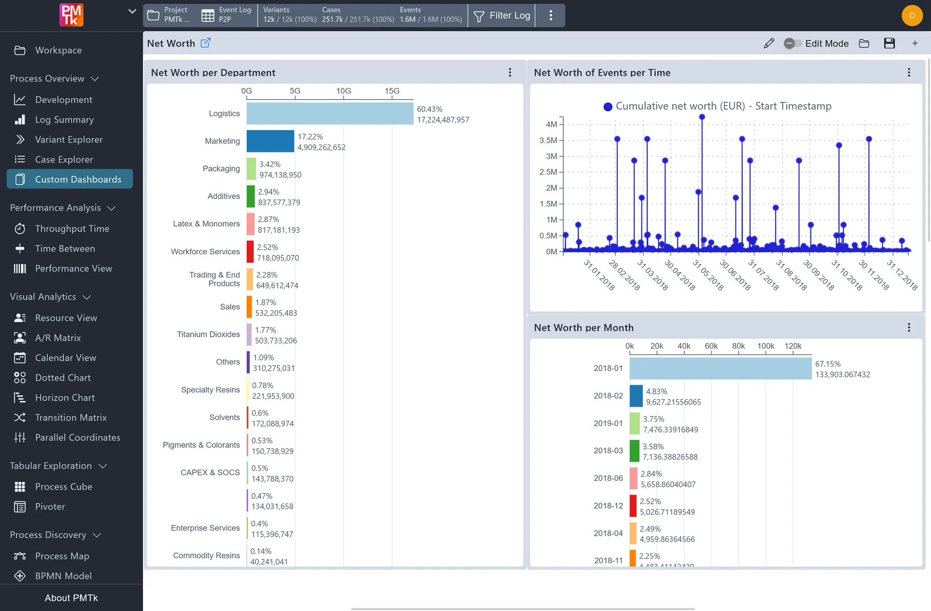
Task: Open the Variant Explorer
Action: [x=70, y=139]
